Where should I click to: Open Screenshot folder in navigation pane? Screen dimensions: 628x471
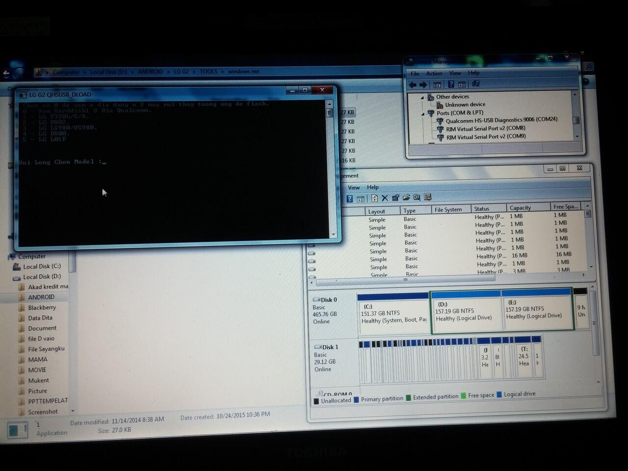pyautogui.click(x=43, y=412)
